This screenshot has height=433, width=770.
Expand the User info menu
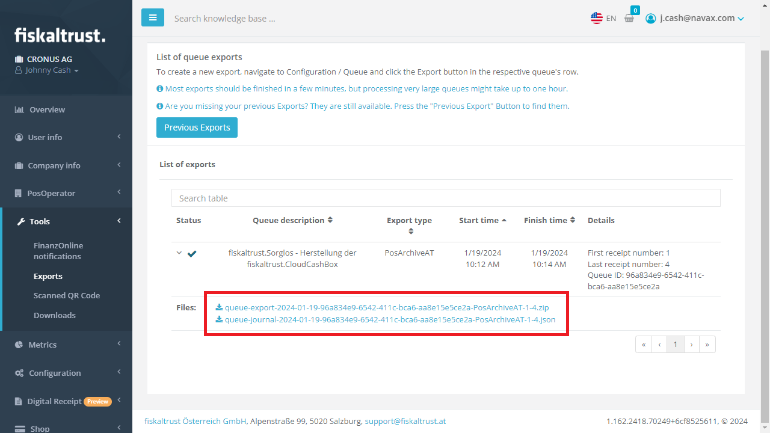pyautogui.click(x=66, y=137)
